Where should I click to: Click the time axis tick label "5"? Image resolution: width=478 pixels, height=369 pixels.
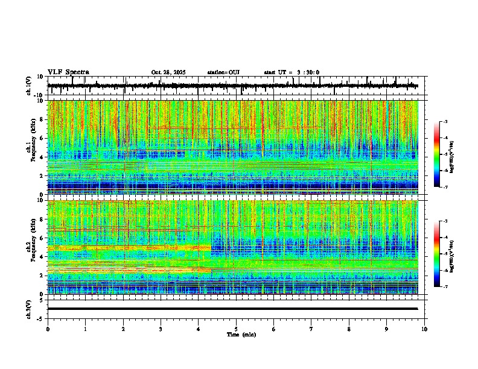236,329
